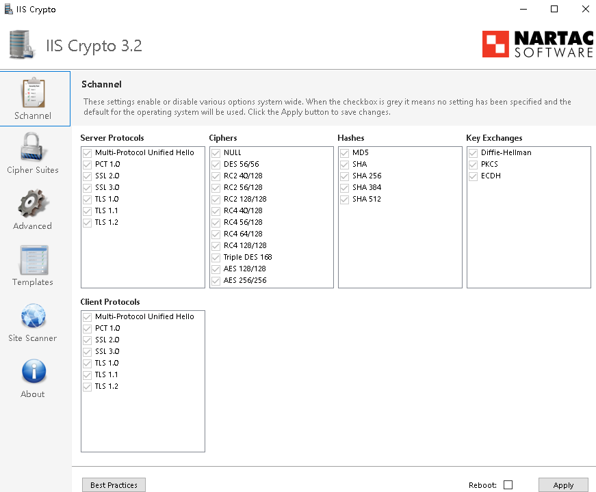Toggle RC4 64/128 cipher checkbox
The width and height of the screenshot is (596, 492).
click(216, 234)
